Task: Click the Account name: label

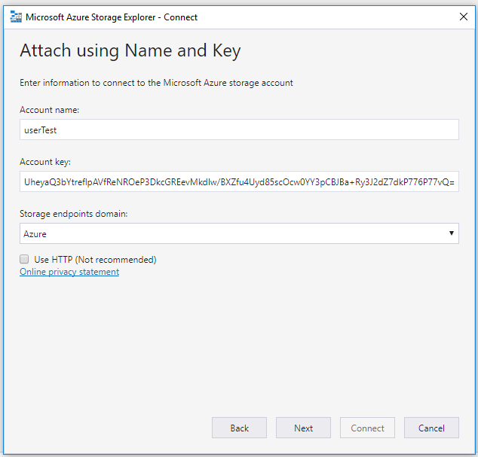Action: tap(50, 110)
